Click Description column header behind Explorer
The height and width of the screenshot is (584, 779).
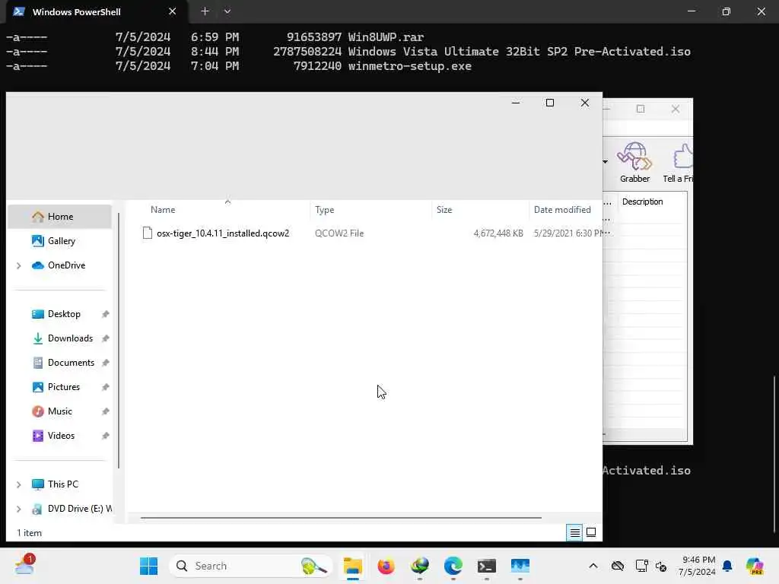click(x=642, y=202)
